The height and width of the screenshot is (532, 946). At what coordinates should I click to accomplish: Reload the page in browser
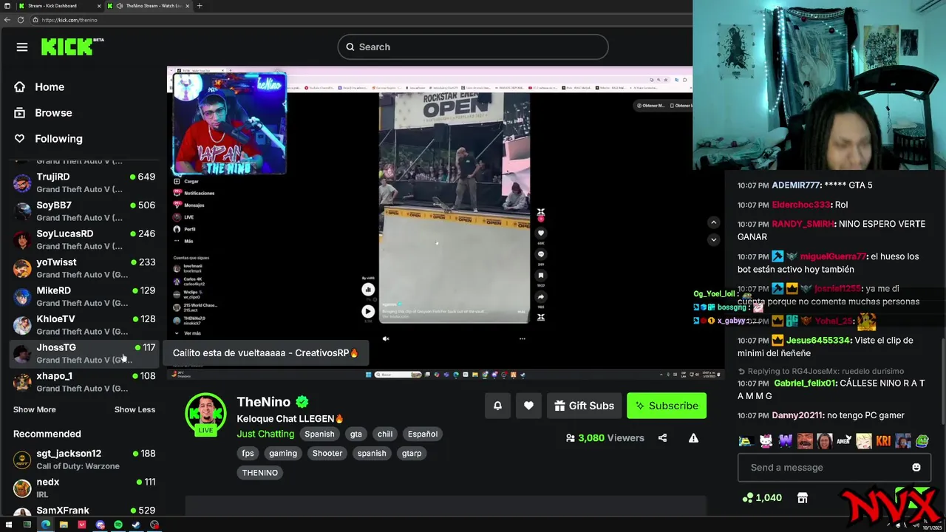click(x=21, y=20)
